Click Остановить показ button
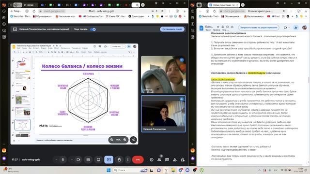Screen dimensions: 310x174 (x=172, y=29)
